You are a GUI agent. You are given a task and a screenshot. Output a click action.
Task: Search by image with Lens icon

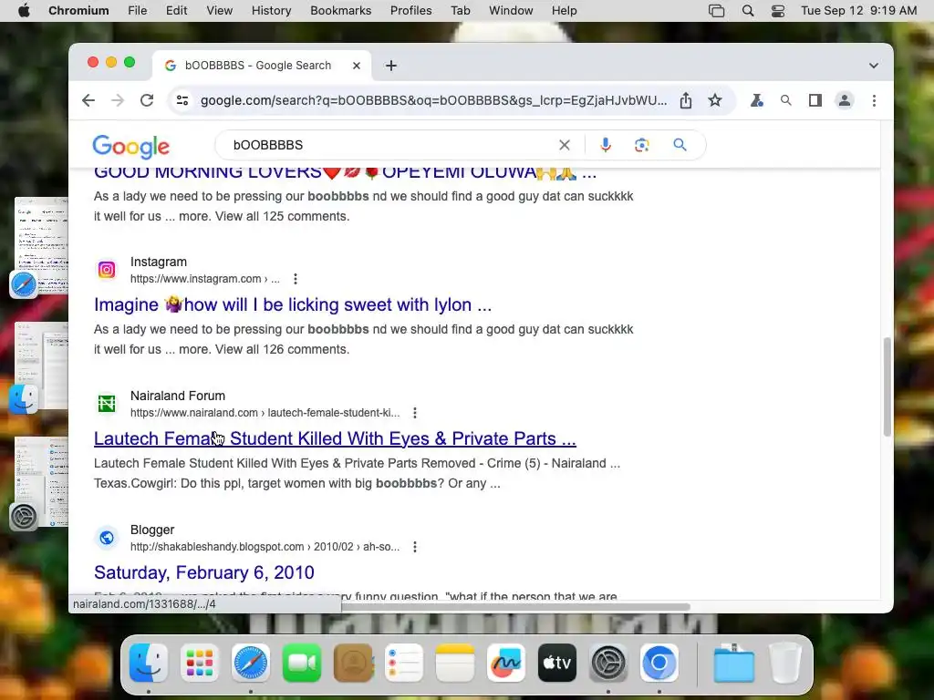[641, 145]
